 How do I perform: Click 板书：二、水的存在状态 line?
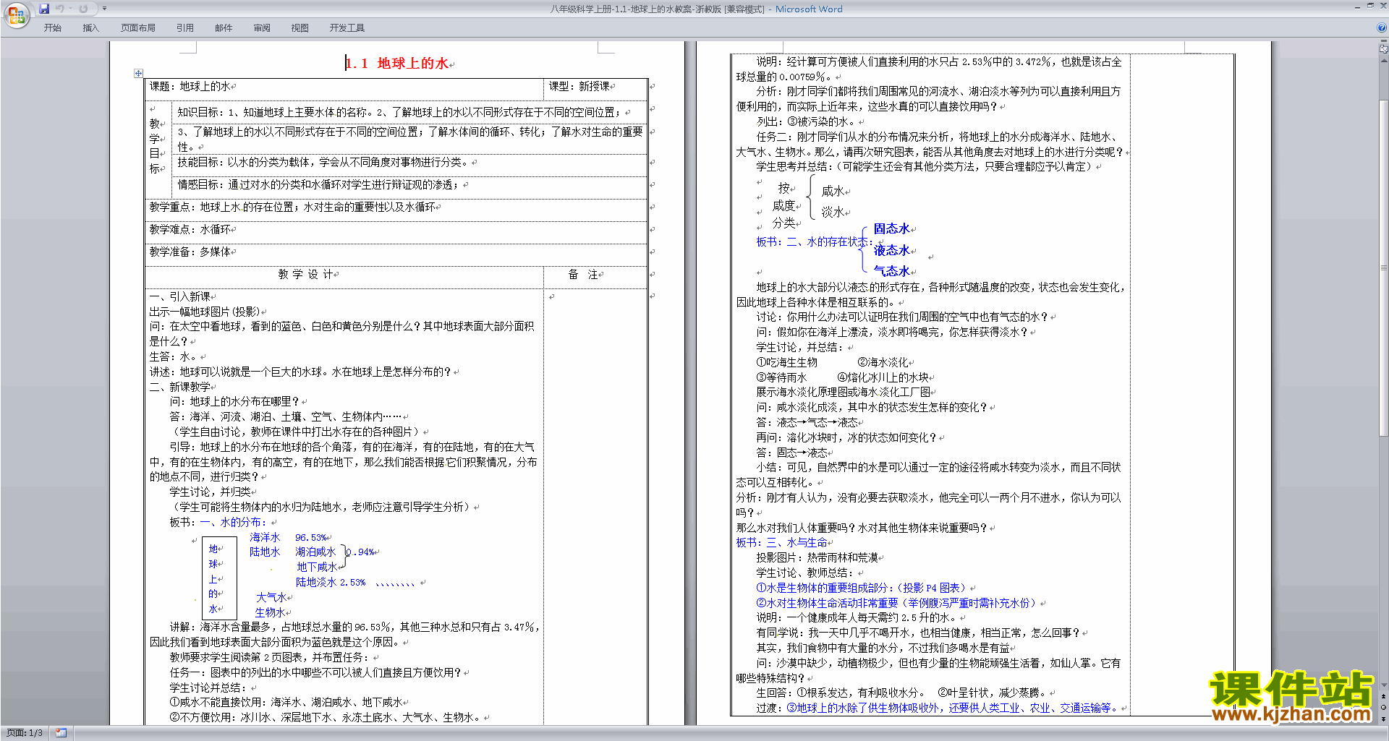(813, 242)
